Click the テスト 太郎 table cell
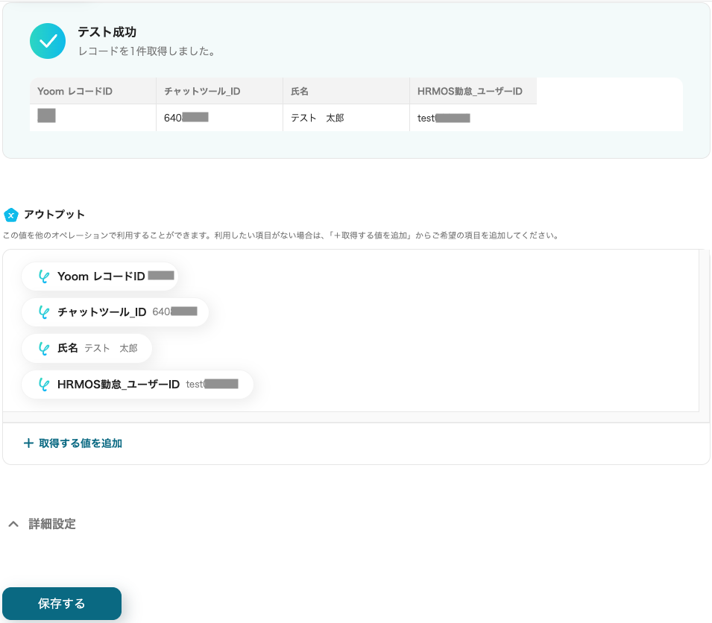 pos(347,118)
